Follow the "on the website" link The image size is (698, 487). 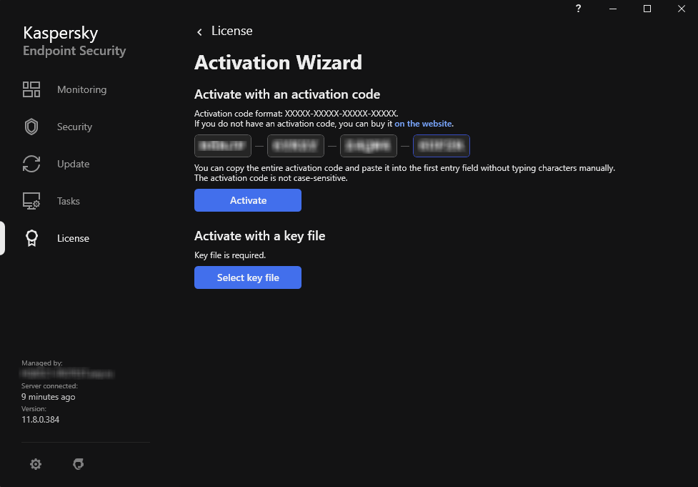(424, 124)
